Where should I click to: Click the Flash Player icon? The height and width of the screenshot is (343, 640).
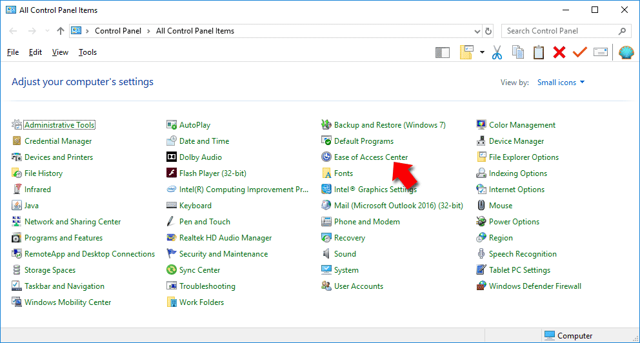tap(172, 173)
